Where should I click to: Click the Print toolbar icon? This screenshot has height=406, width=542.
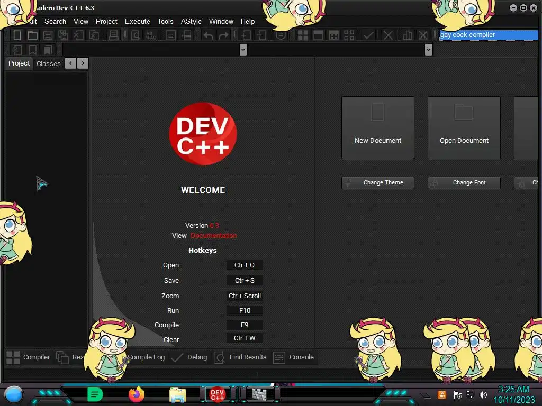tap(113, 35)
